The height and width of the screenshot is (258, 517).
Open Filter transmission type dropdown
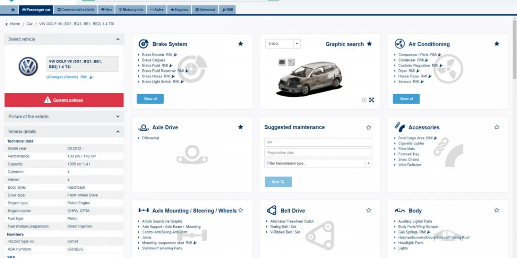tap(318, 163)
